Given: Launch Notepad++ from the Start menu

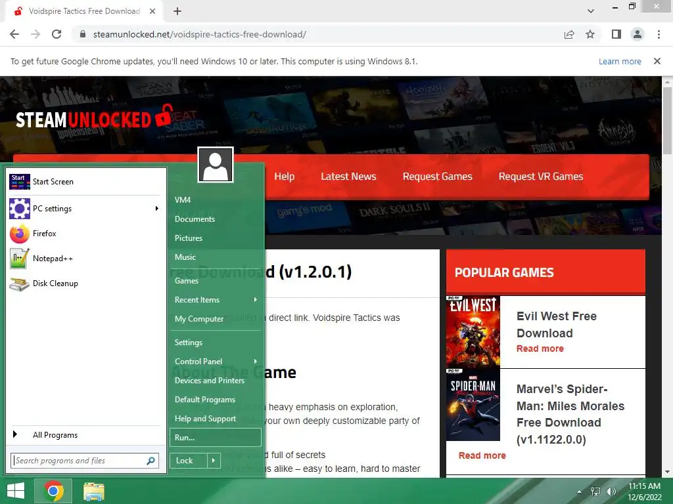Looking at the screenshot, I should (x=85, y=259).
